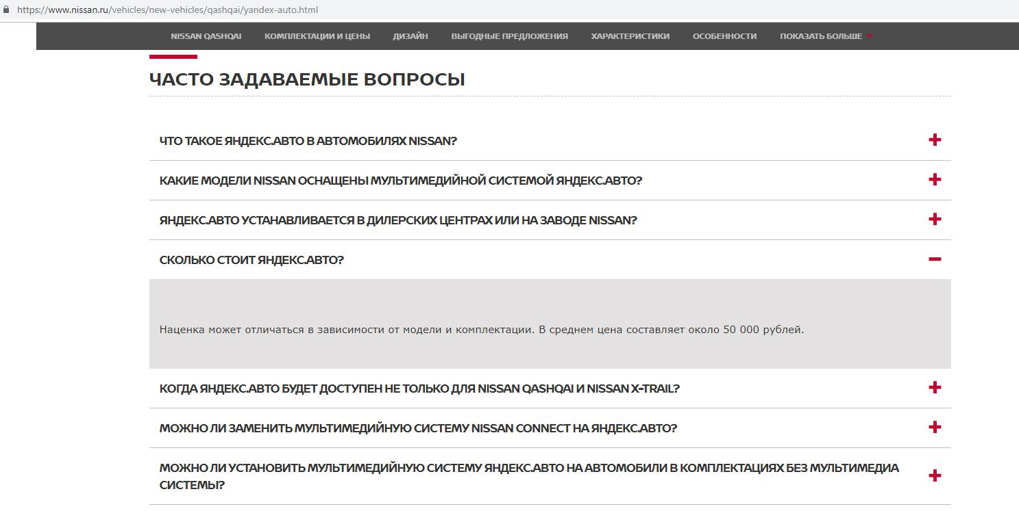Select 'Характеристики' in the navigation bar
The image size is (1019, 511).
coord(630,36)
